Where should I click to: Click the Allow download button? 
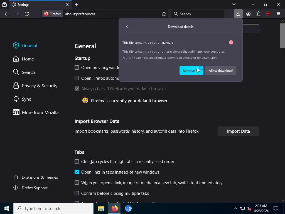point(221,70)
